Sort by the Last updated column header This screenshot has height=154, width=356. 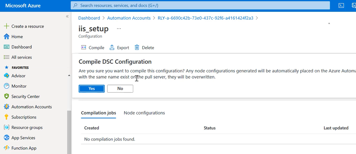[x=336, y=128]
